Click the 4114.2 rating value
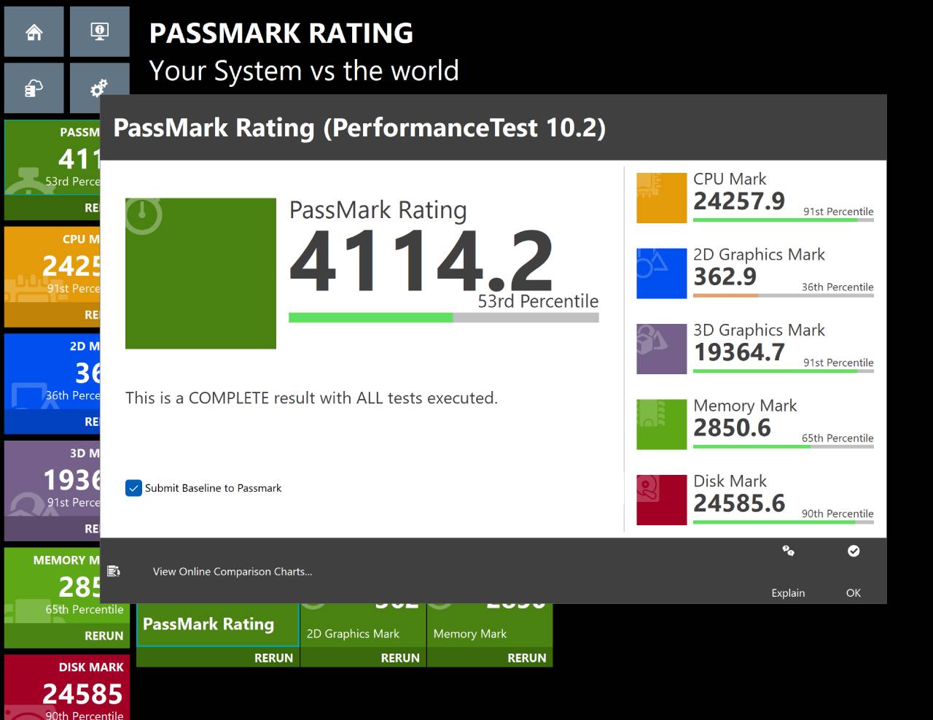 coord(421,261)
